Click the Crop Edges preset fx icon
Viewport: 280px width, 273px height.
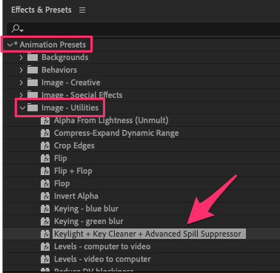tap(45, 145)
